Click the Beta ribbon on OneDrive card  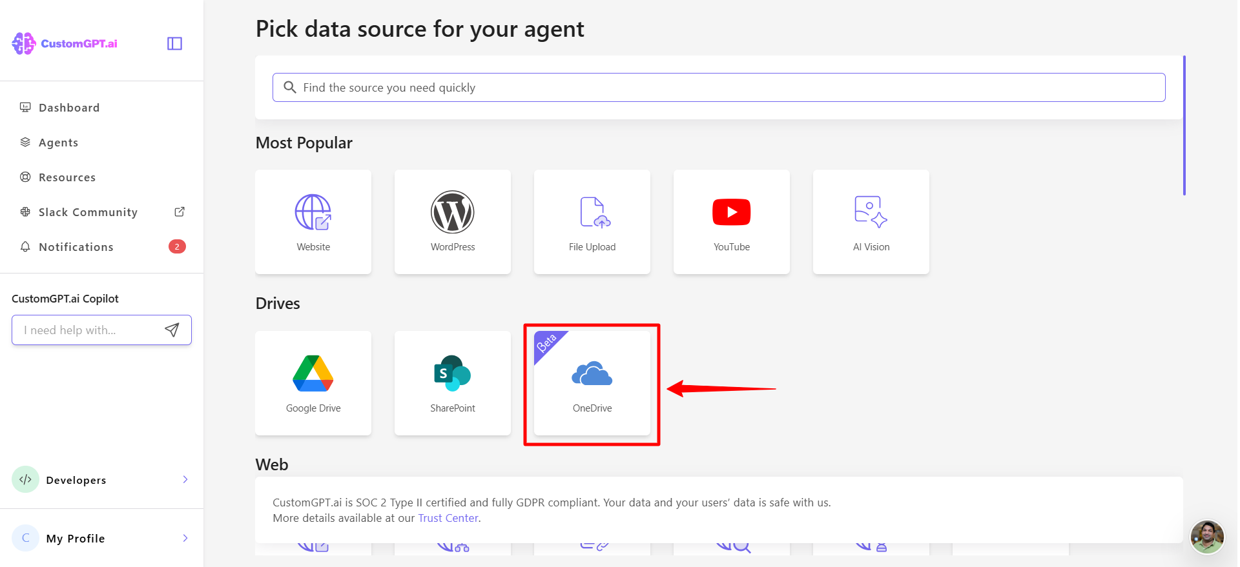(546, 343)
